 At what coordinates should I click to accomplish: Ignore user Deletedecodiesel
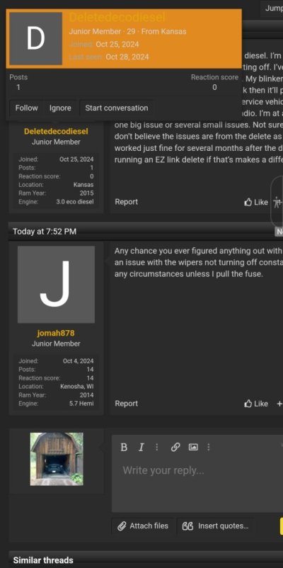coord(60,108)
